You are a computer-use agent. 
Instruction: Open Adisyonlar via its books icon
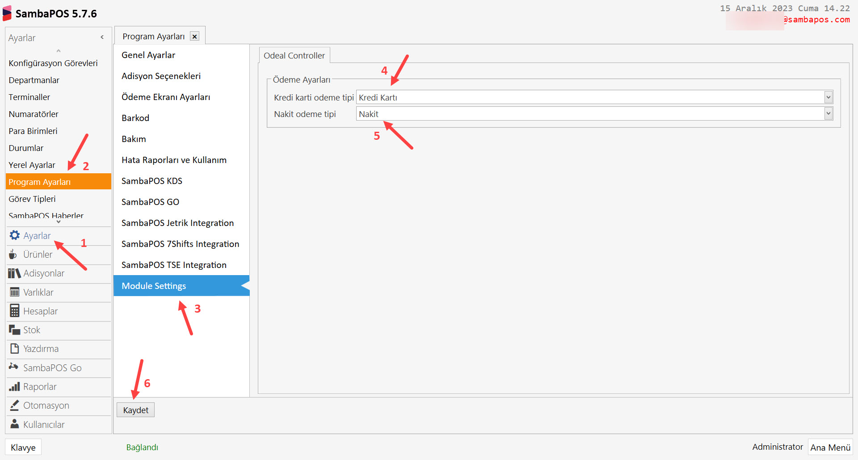pos(14,273)
